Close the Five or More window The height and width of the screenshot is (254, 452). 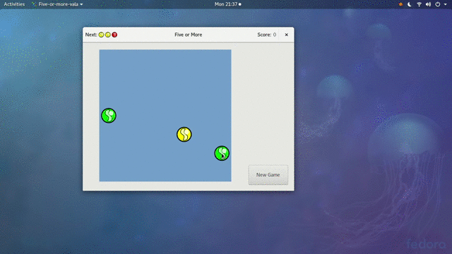tap(286, 35)
